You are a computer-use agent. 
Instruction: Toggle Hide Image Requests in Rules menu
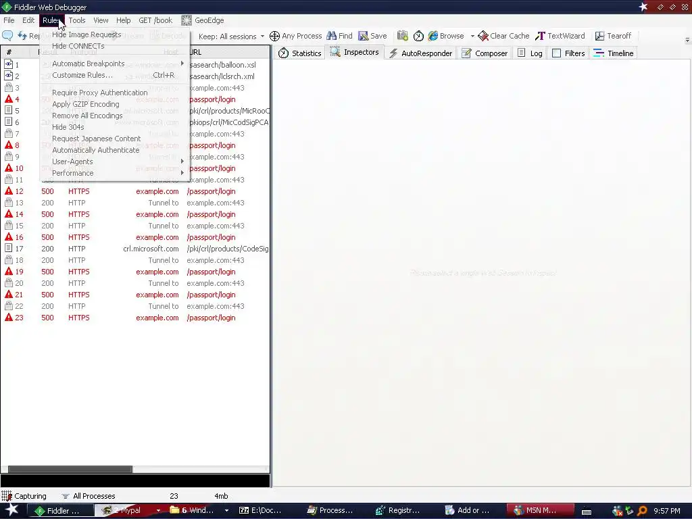(x=115, y=34)
